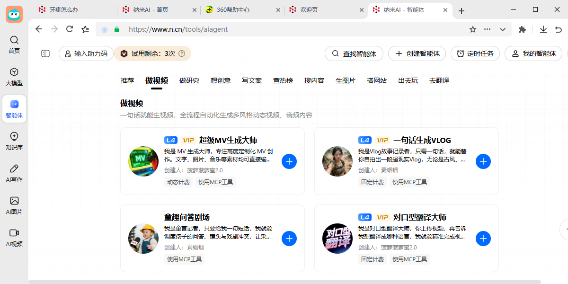Collapse the sidebar using the panel toggle icon
The width and height of the screenshot is (568, 284).
[x=45, y=53]
